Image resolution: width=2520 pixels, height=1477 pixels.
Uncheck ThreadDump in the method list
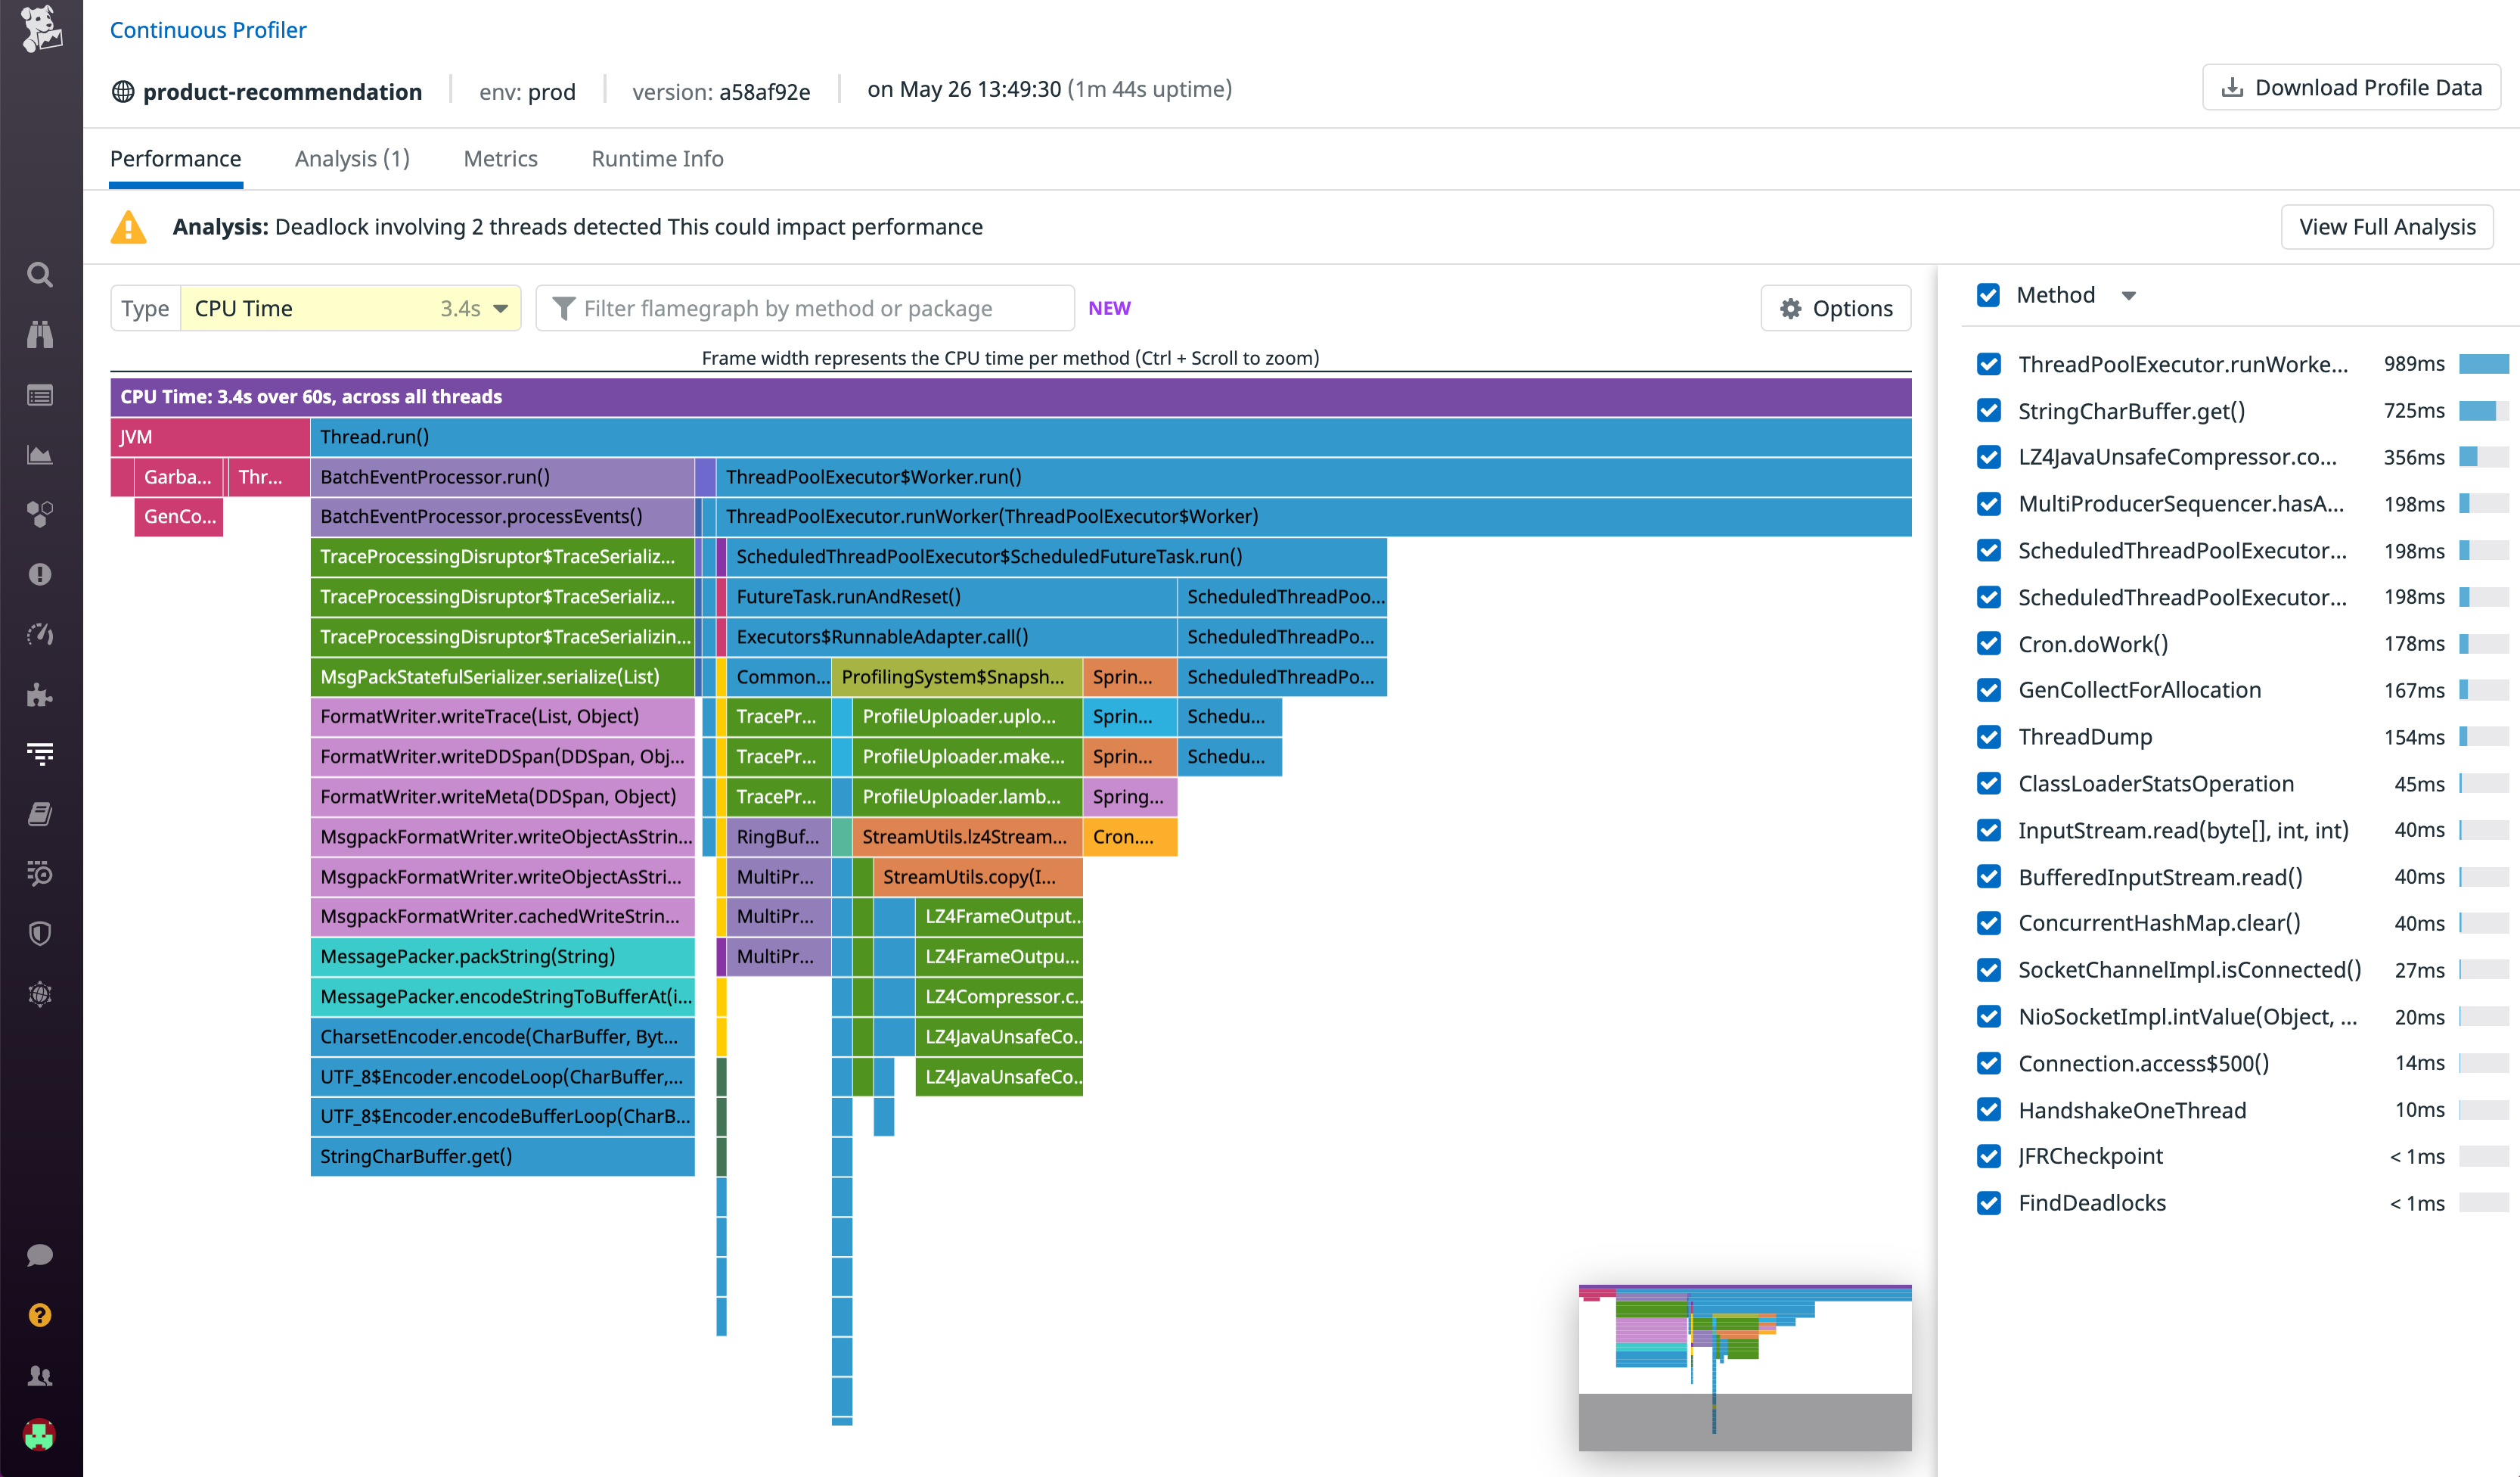point(1988,738)
